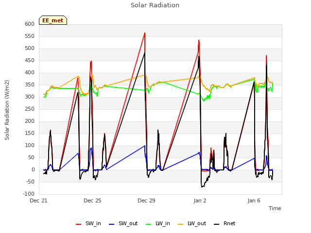The image size is (311, 233).
Task: Click the 550 y-axis tick label
Action: point(30,36)
